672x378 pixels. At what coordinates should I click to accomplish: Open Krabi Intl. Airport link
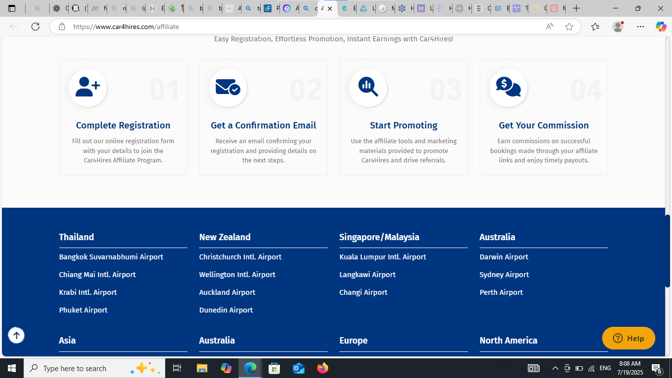tap(88, 292)
